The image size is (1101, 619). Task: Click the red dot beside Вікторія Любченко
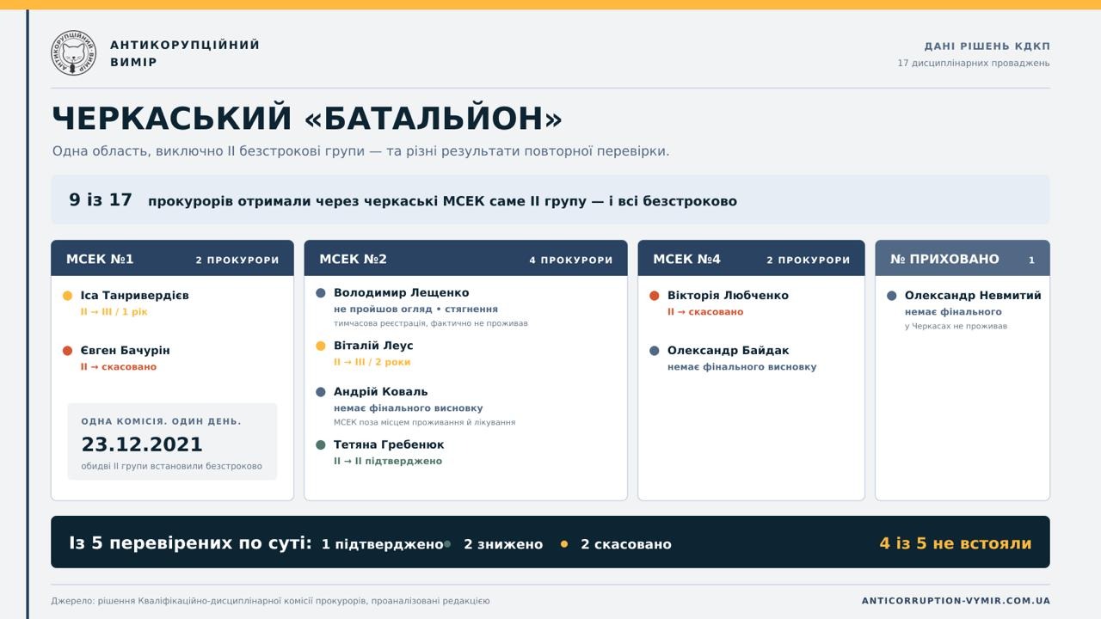[654, 296]
